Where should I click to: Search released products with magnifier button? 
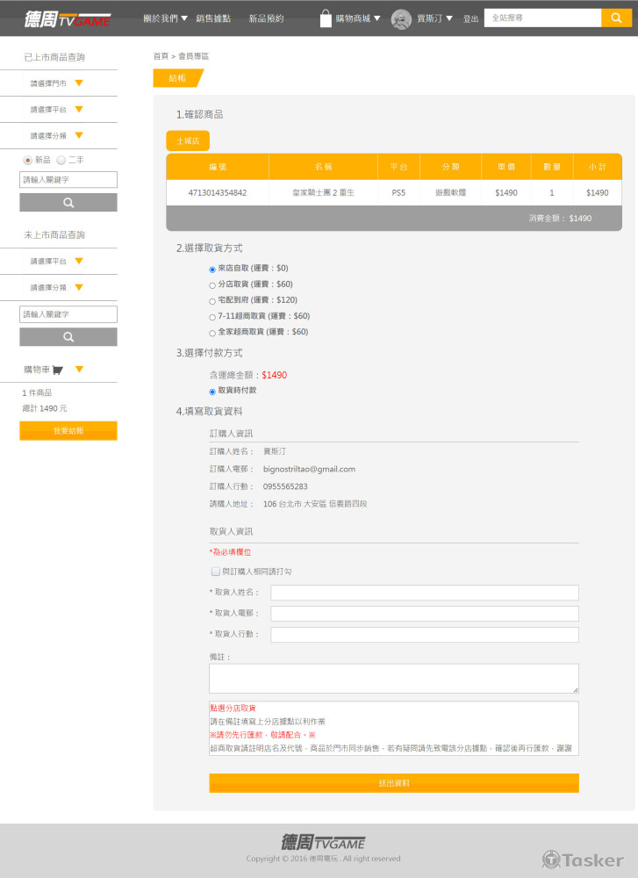point(68,202)
